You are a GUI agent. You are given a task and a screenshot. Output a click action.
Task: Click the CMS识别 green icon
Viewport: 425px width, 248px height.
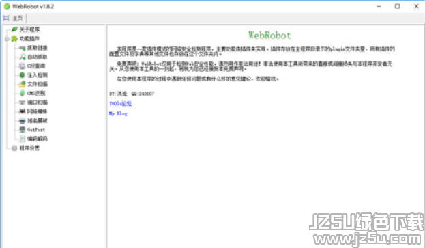(x=23, y=93)
